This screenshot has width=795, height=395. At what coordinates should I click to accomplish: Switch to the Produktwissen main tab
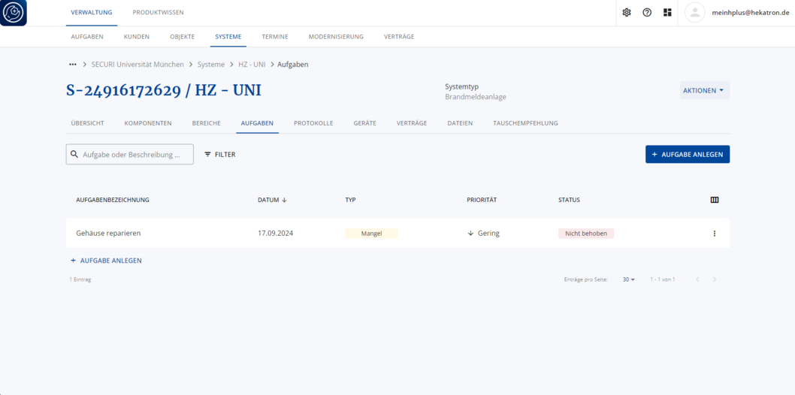pyautogui.click(x=159, y=13)
